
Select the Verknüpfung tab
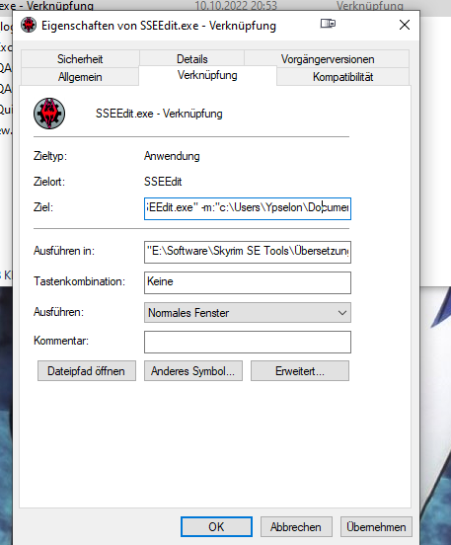(x=207, y=75)
